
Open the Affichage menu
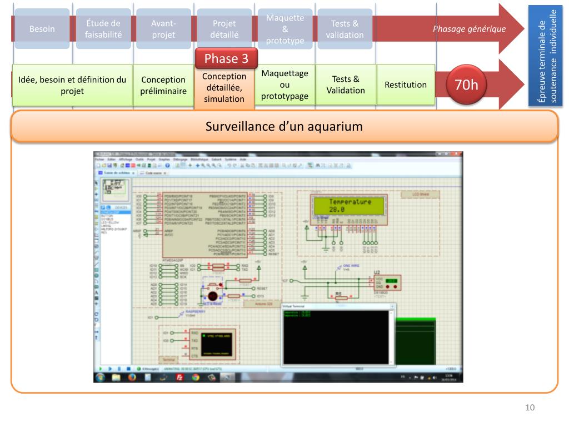[126, 160]
